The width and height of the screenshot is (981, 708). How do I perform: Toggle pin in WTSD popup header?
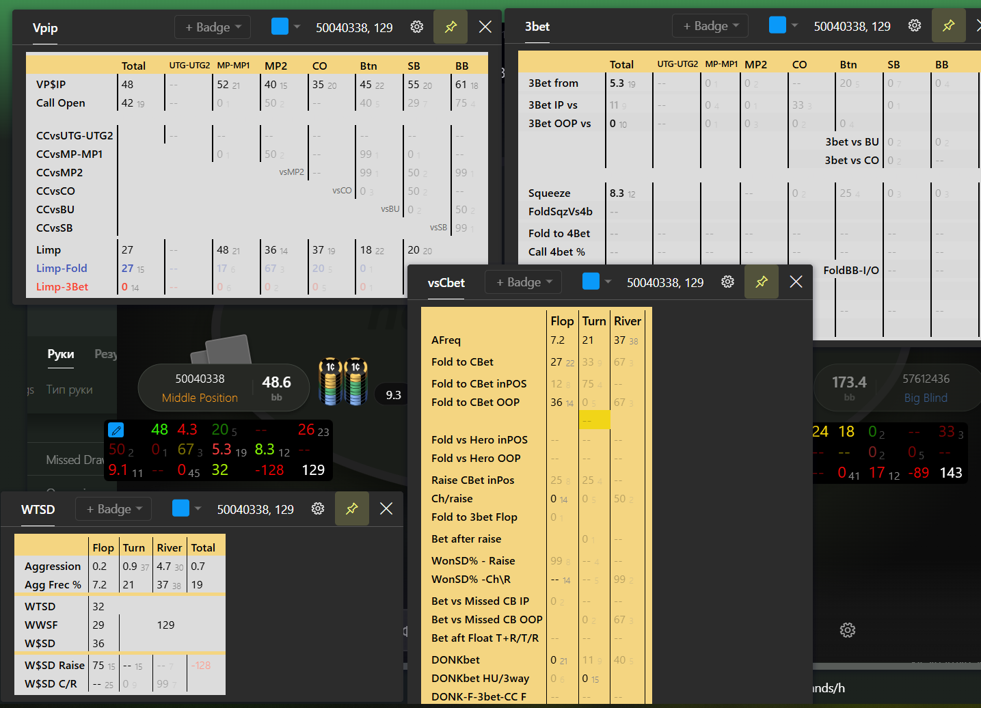[352, 508]
